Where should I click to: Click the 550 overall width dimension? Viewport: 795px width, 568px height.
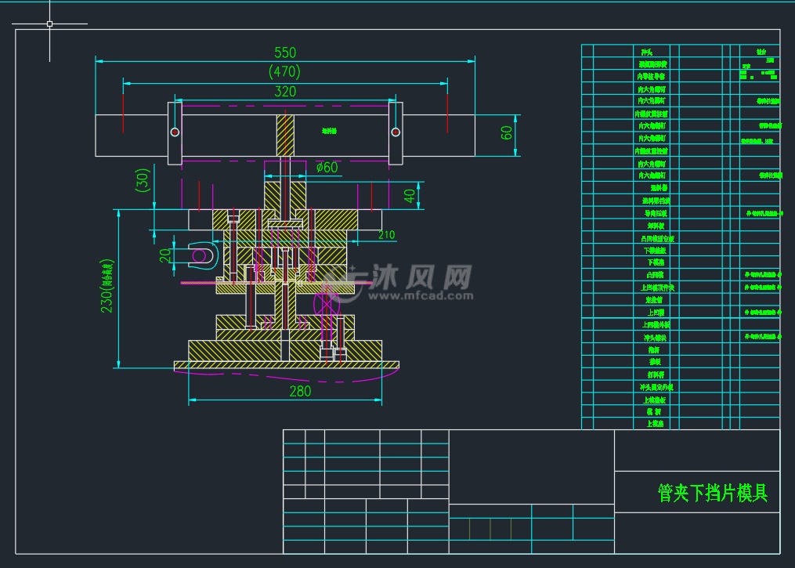[284, 53]
